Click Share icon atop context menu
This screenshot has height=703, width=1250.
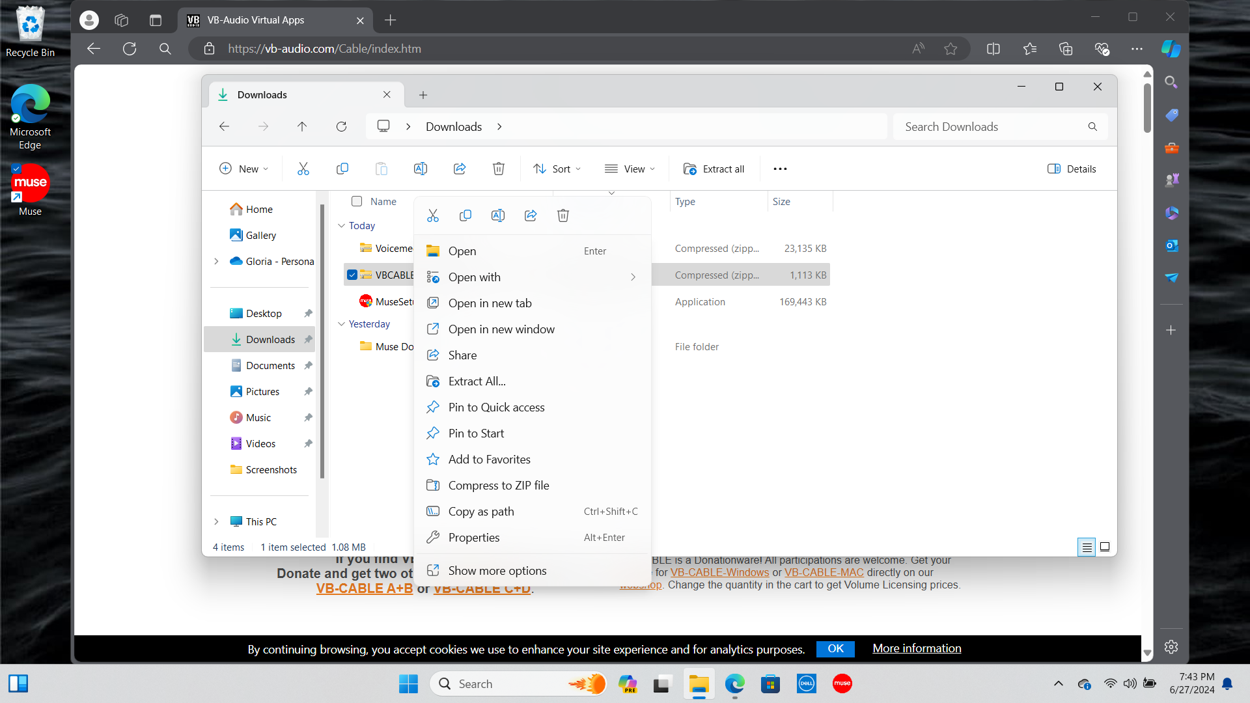(531, 215)
